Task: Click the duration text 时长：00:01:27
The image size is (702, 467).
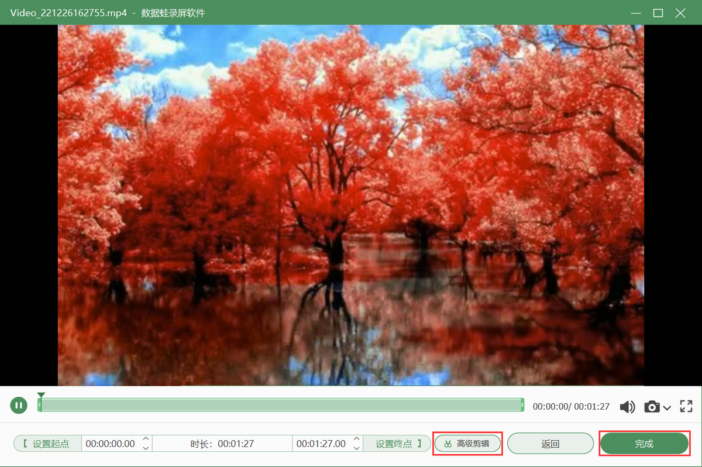Action: pos(222,444)
